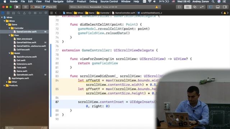Show the Report navigator
This screenshot has width=230, height=129.
point(46,13)
